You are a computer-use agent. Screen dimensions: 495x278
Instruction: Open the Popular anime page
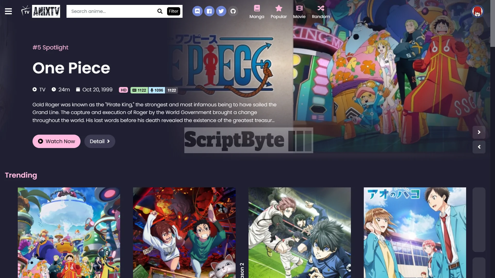(278, 12)
